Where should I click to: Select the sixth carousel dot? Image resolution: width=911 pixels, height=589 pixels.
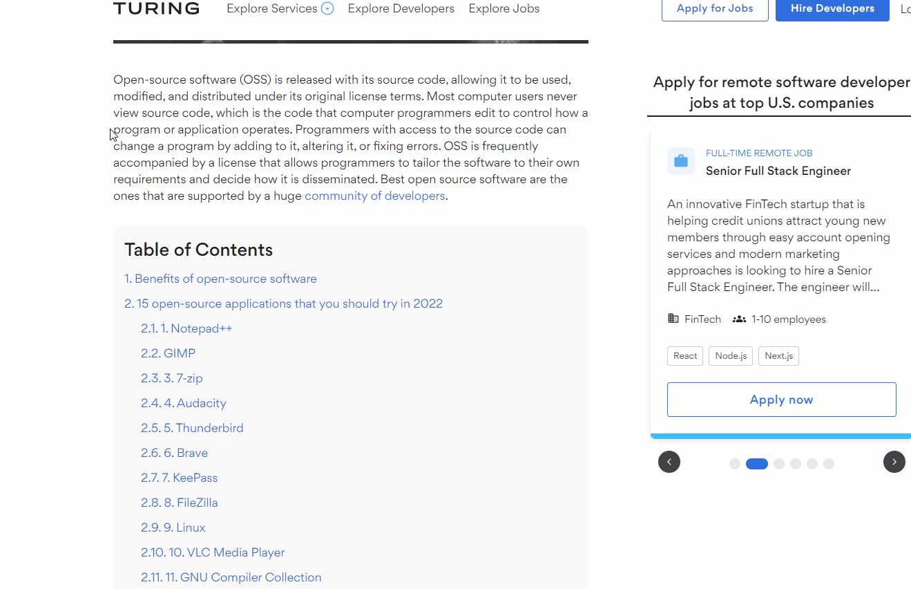[829, 464]
